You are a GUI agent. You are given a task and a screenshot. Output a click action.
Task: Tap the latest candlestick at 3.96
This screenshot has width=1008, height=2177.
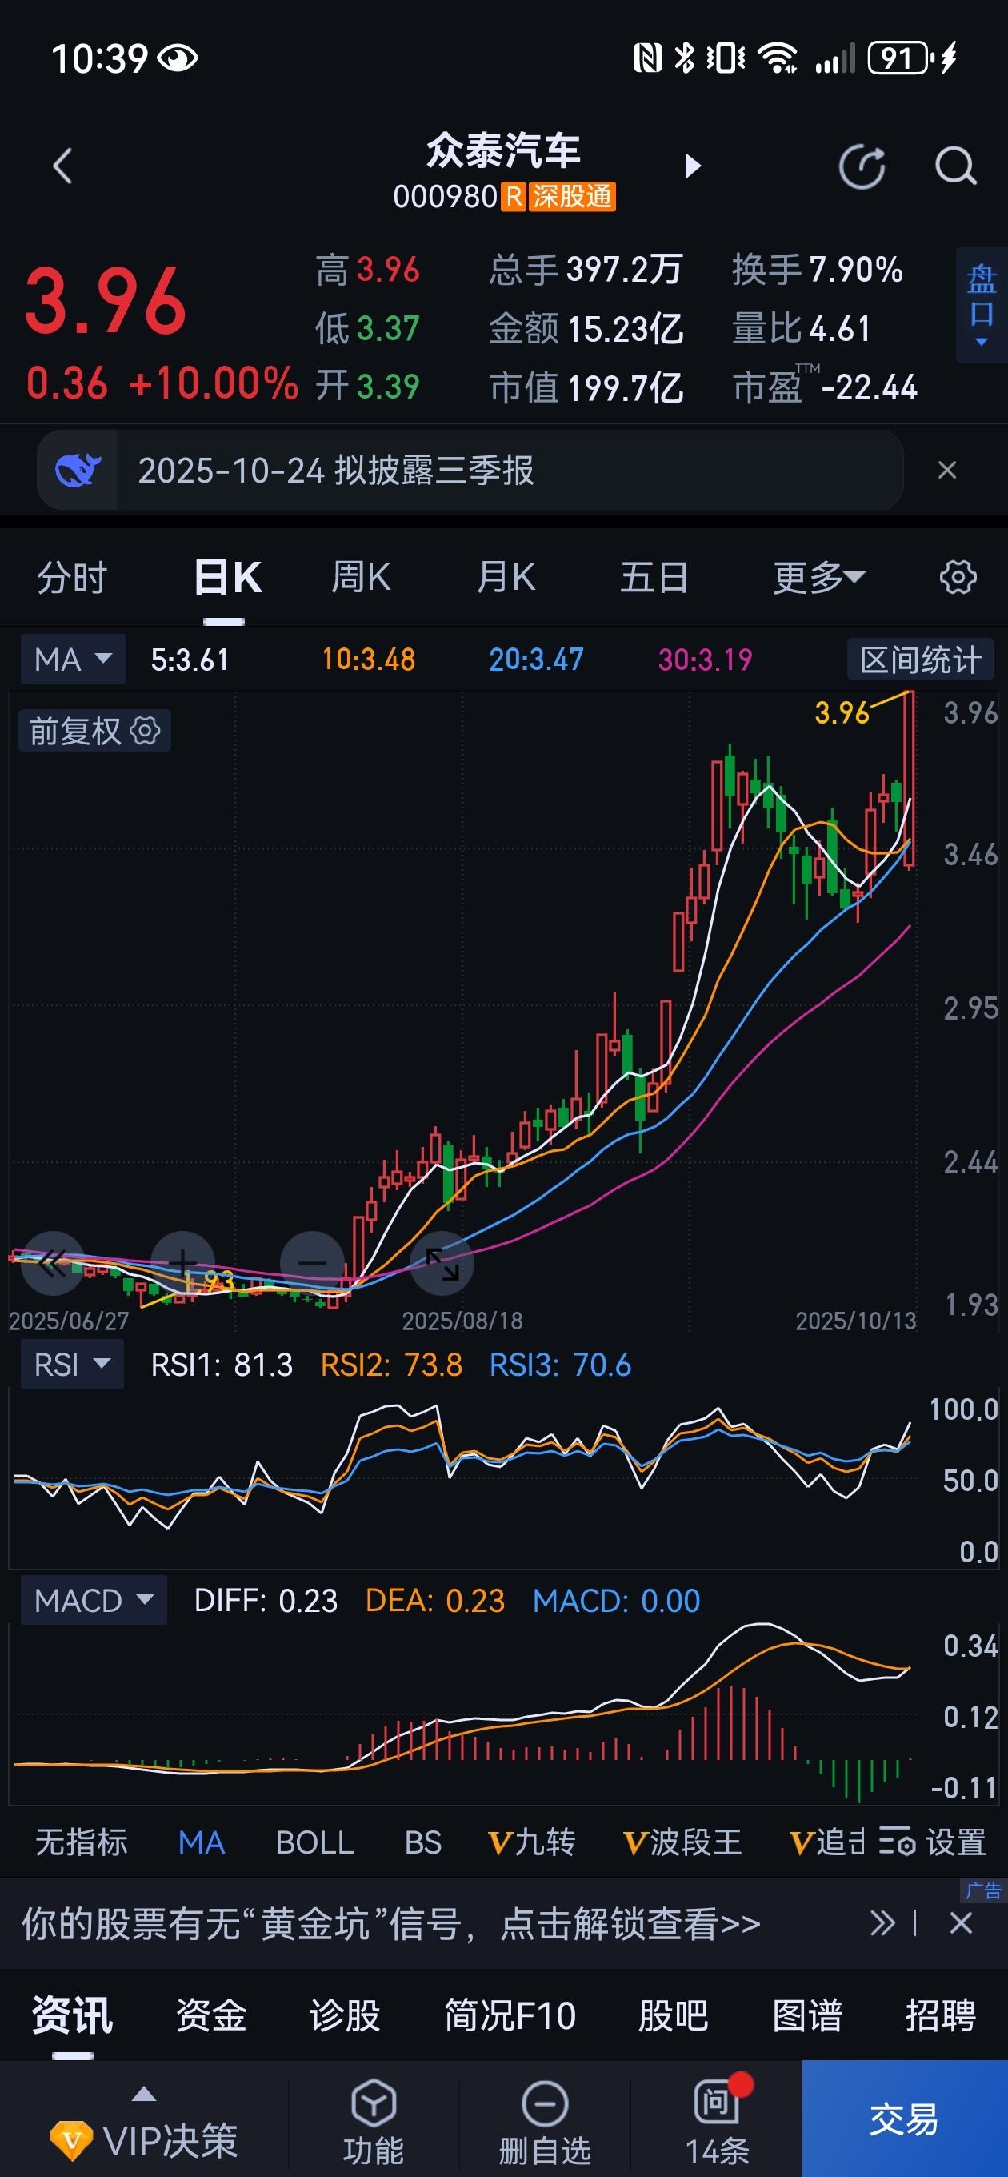click(x=910, y=780)
